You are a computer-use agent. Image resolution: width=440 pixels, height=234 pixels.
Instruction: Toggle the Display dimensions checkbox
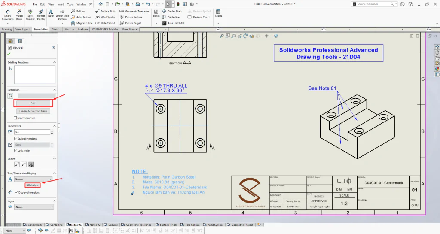(x=16, y=192)
